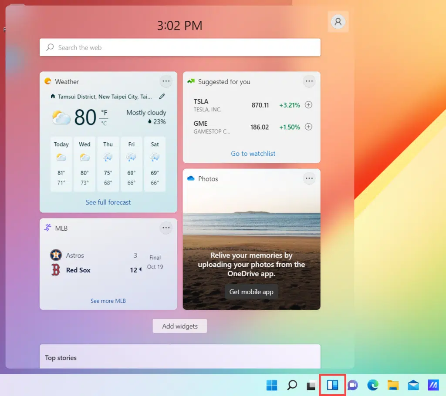Screen dimensions: 446x396
Task: Select the Thu forecast card
Action: pyautogui.click(x=108, y=164)
